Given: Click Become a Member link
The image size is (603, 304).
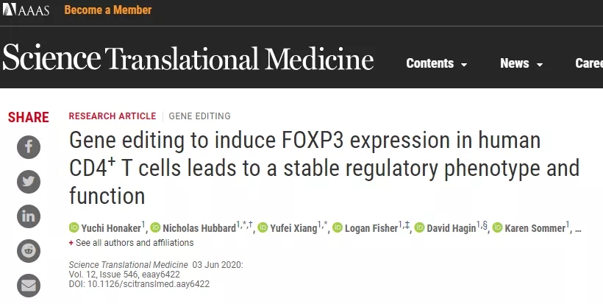Looking at the screenshot, I should [x=108, y=10].
